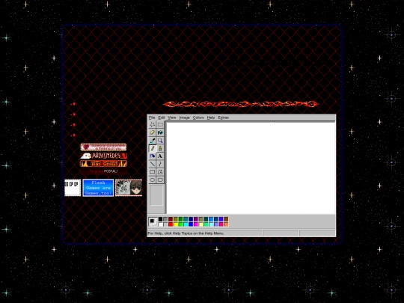Viewport: 404px width, 303px height.
Task: Click the foreground/background color indicator box
Action: click(x=153, y=222)
